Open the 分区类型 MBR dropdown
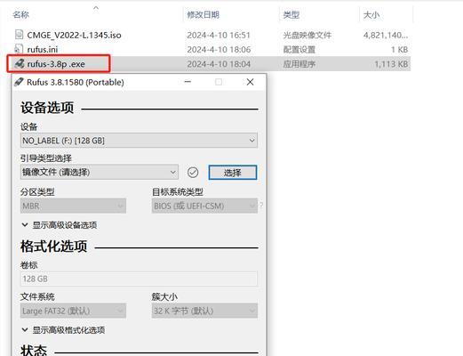The image size is (463, 356). click(73, 206)
